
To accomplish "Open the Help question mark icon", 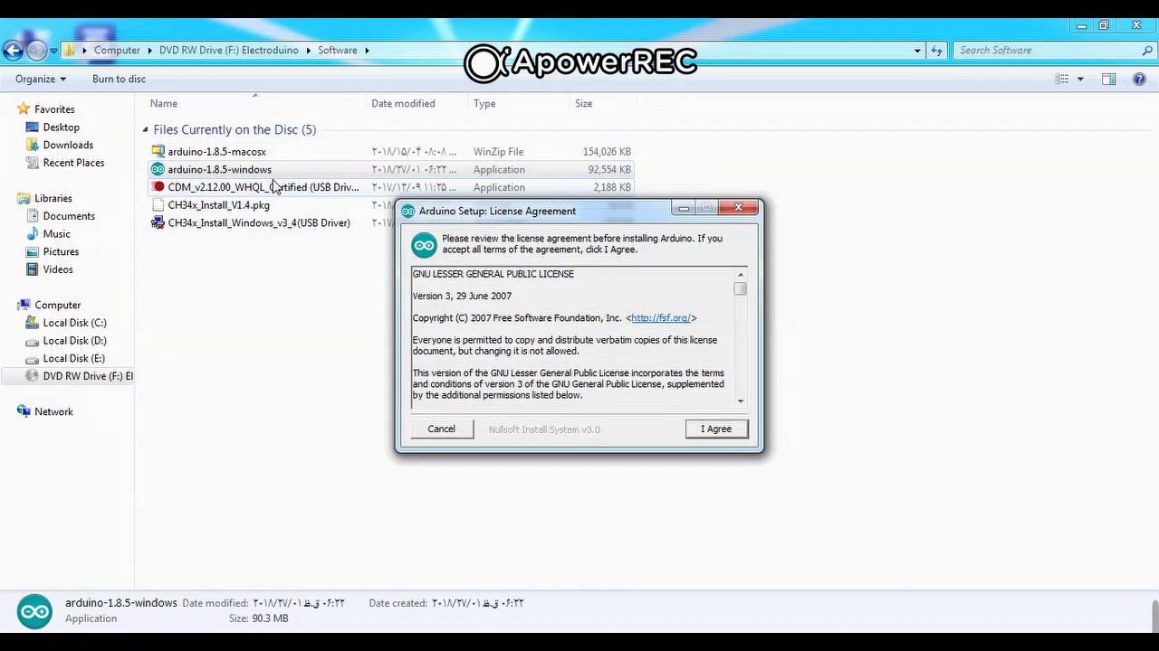I will (x=1139, y=80).
